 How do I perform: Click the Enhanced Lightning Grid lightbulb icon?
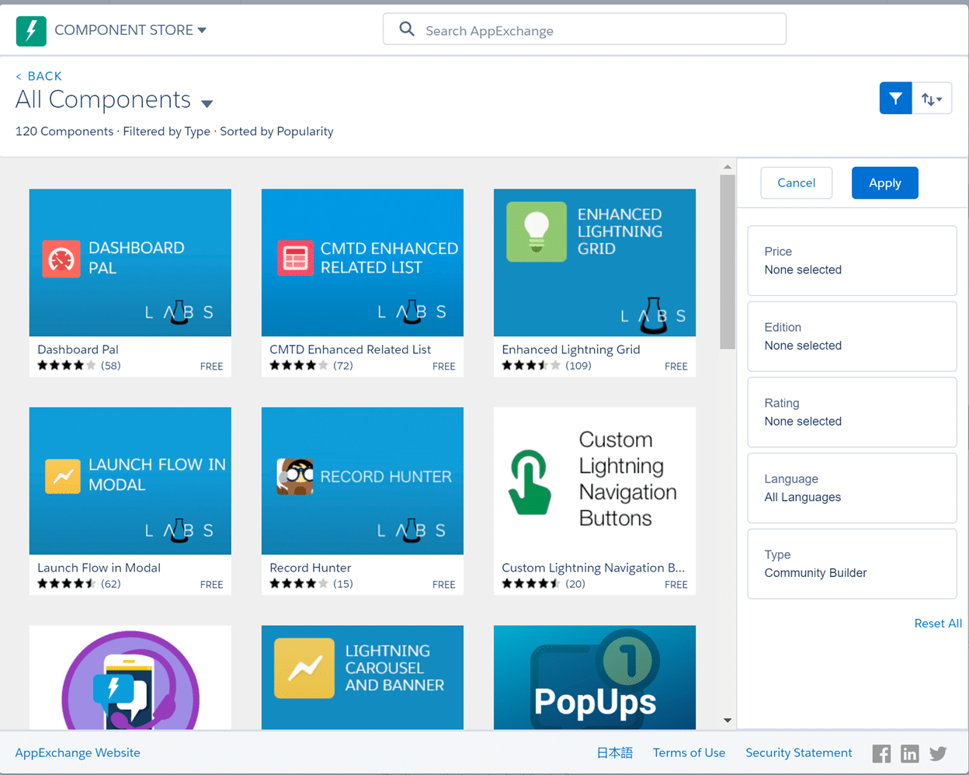coord(537,231)
